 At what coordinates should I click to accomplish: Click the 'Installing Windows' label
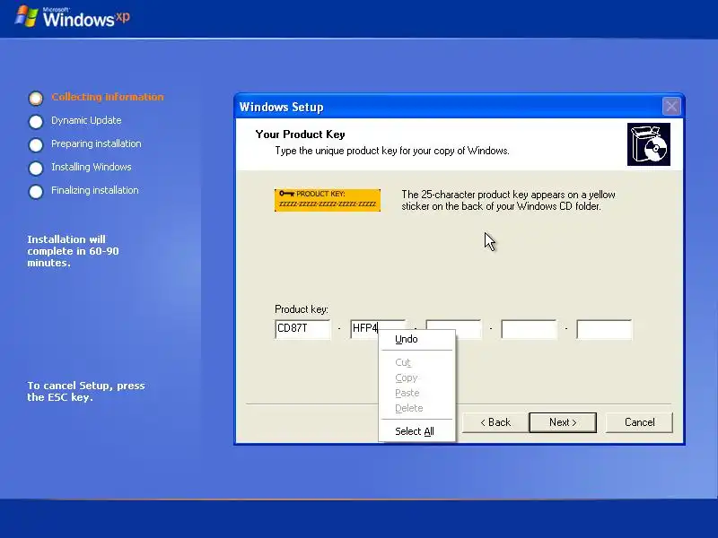pyautogui.click(x=92, y=167)
